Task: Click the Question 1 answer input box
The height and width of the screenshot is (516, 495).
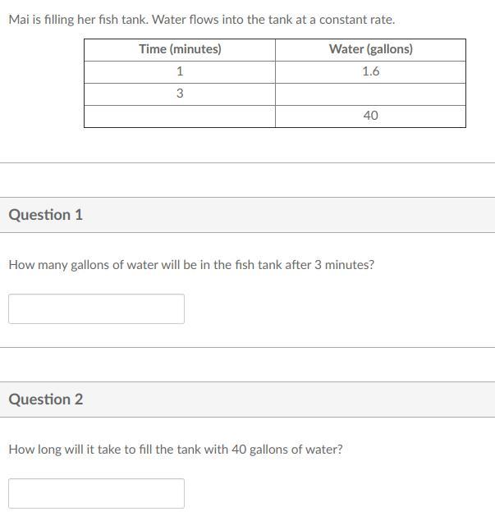Action: point(96,308)
